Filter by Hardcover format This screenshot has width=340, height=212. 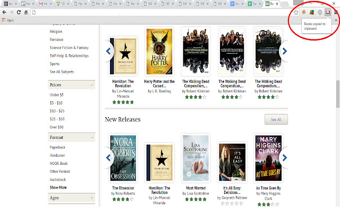click(57, 155)
